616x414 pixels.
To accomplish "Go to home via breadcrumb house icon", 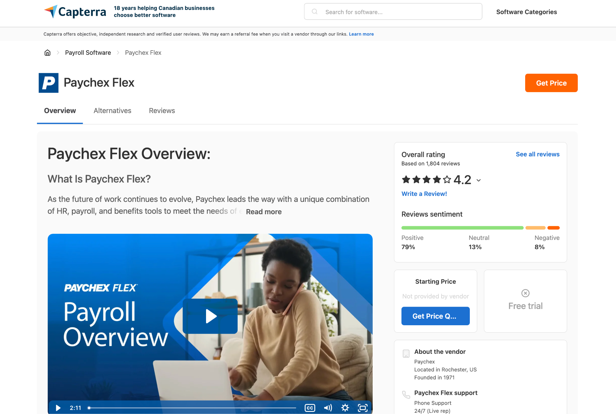I will 48,53.
